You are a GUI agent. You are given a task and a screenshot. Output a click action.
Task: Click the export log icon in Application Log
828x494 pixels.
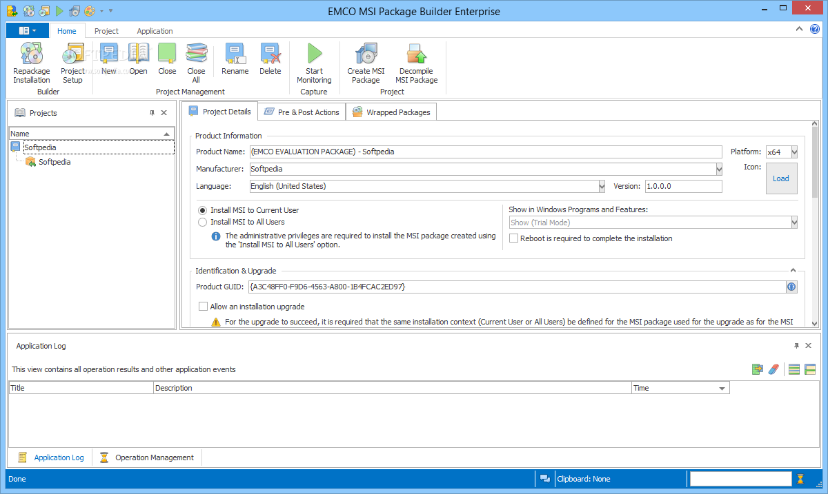758,369
